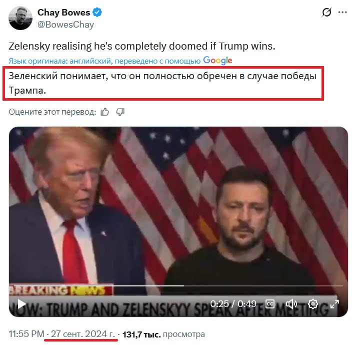Open the three-dot more options menu

tap(342, 13)
